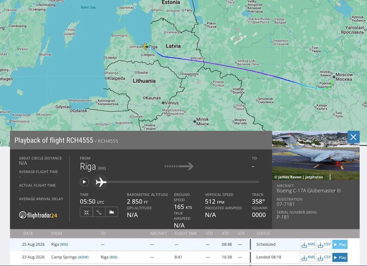
Task: Click the Lithuania country label on the map
Action: 144,81
